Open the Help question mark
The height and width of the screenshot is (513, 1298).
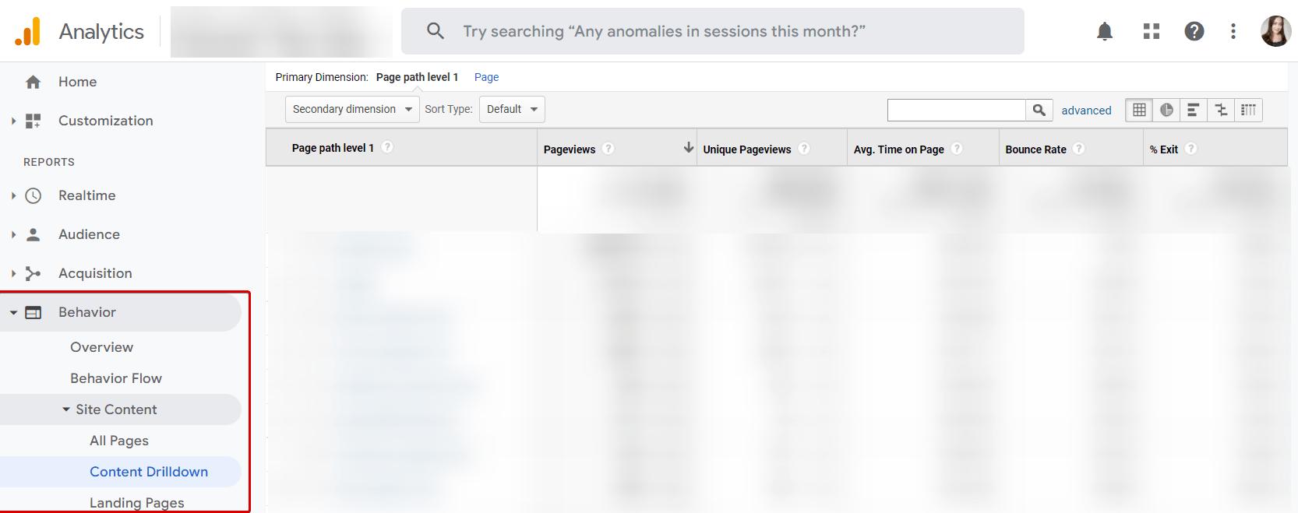point(1194,31)
